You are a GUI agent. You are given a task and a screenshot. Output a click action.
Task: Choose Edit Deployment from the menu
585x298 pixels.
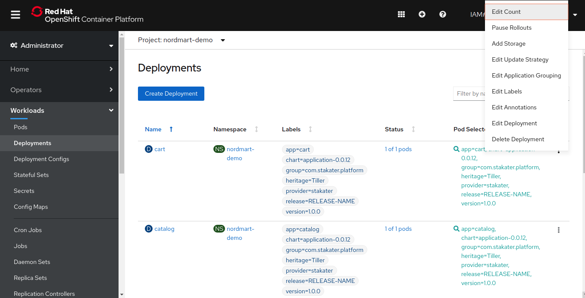(x=527, y=123)
